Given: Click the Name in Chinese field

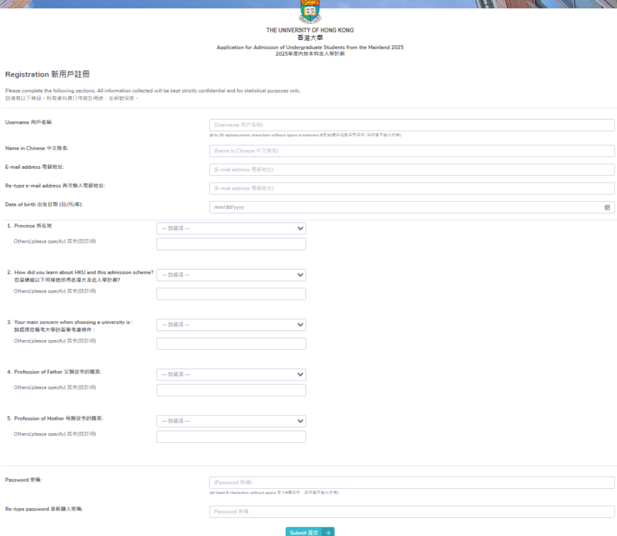Looking at the screenshot, I should pos(412,151).
